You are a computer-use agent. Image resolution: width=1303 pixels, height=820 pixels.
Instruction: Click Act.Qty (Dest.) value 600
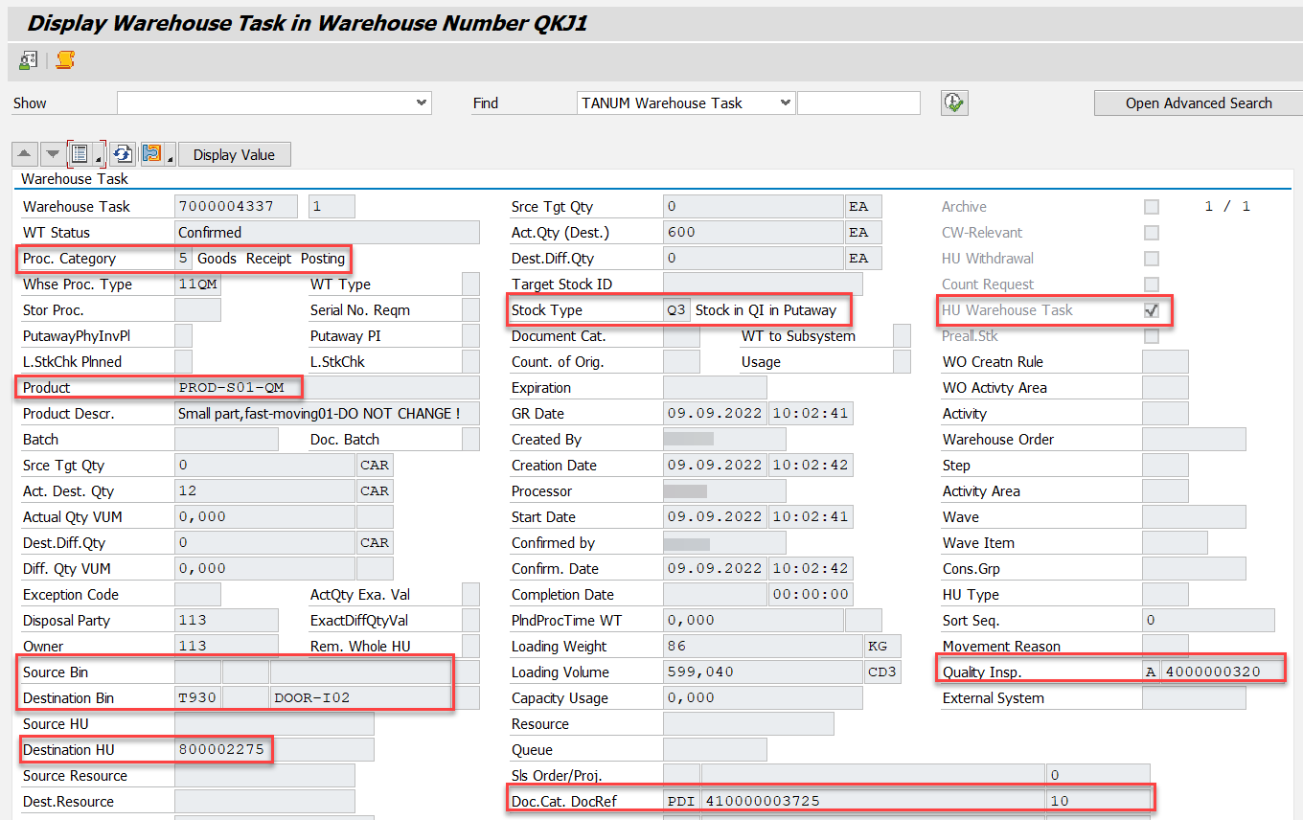pos(753,233)
